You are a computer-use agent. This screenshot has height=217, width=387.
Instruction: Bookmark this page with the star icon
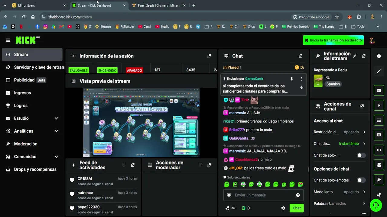coord(337,17)
